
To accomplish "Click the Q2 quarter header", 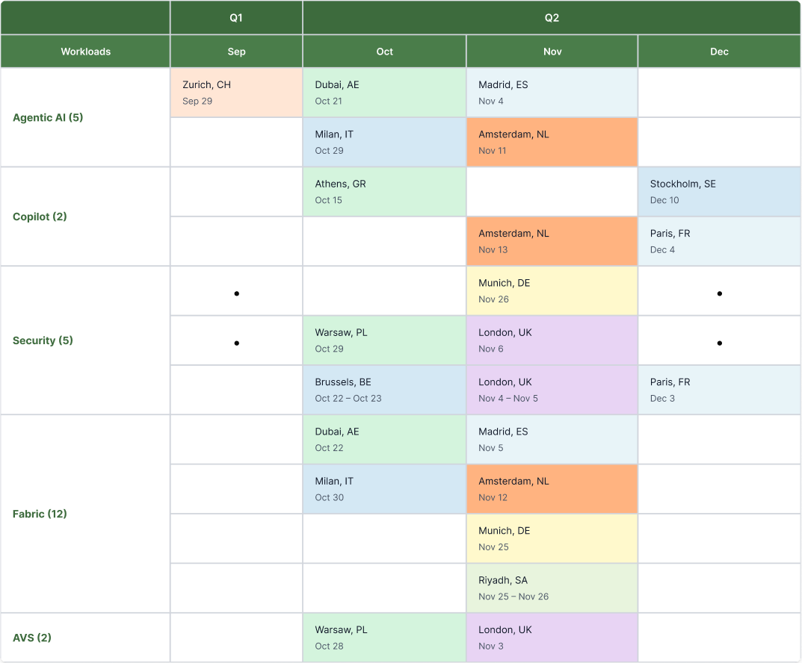I will 552,18.
